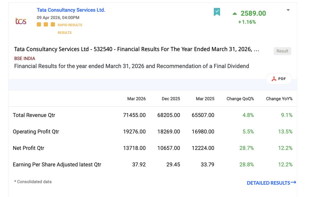Select the 65507.00 revenue value
The image size is (319, 197).
203,115
